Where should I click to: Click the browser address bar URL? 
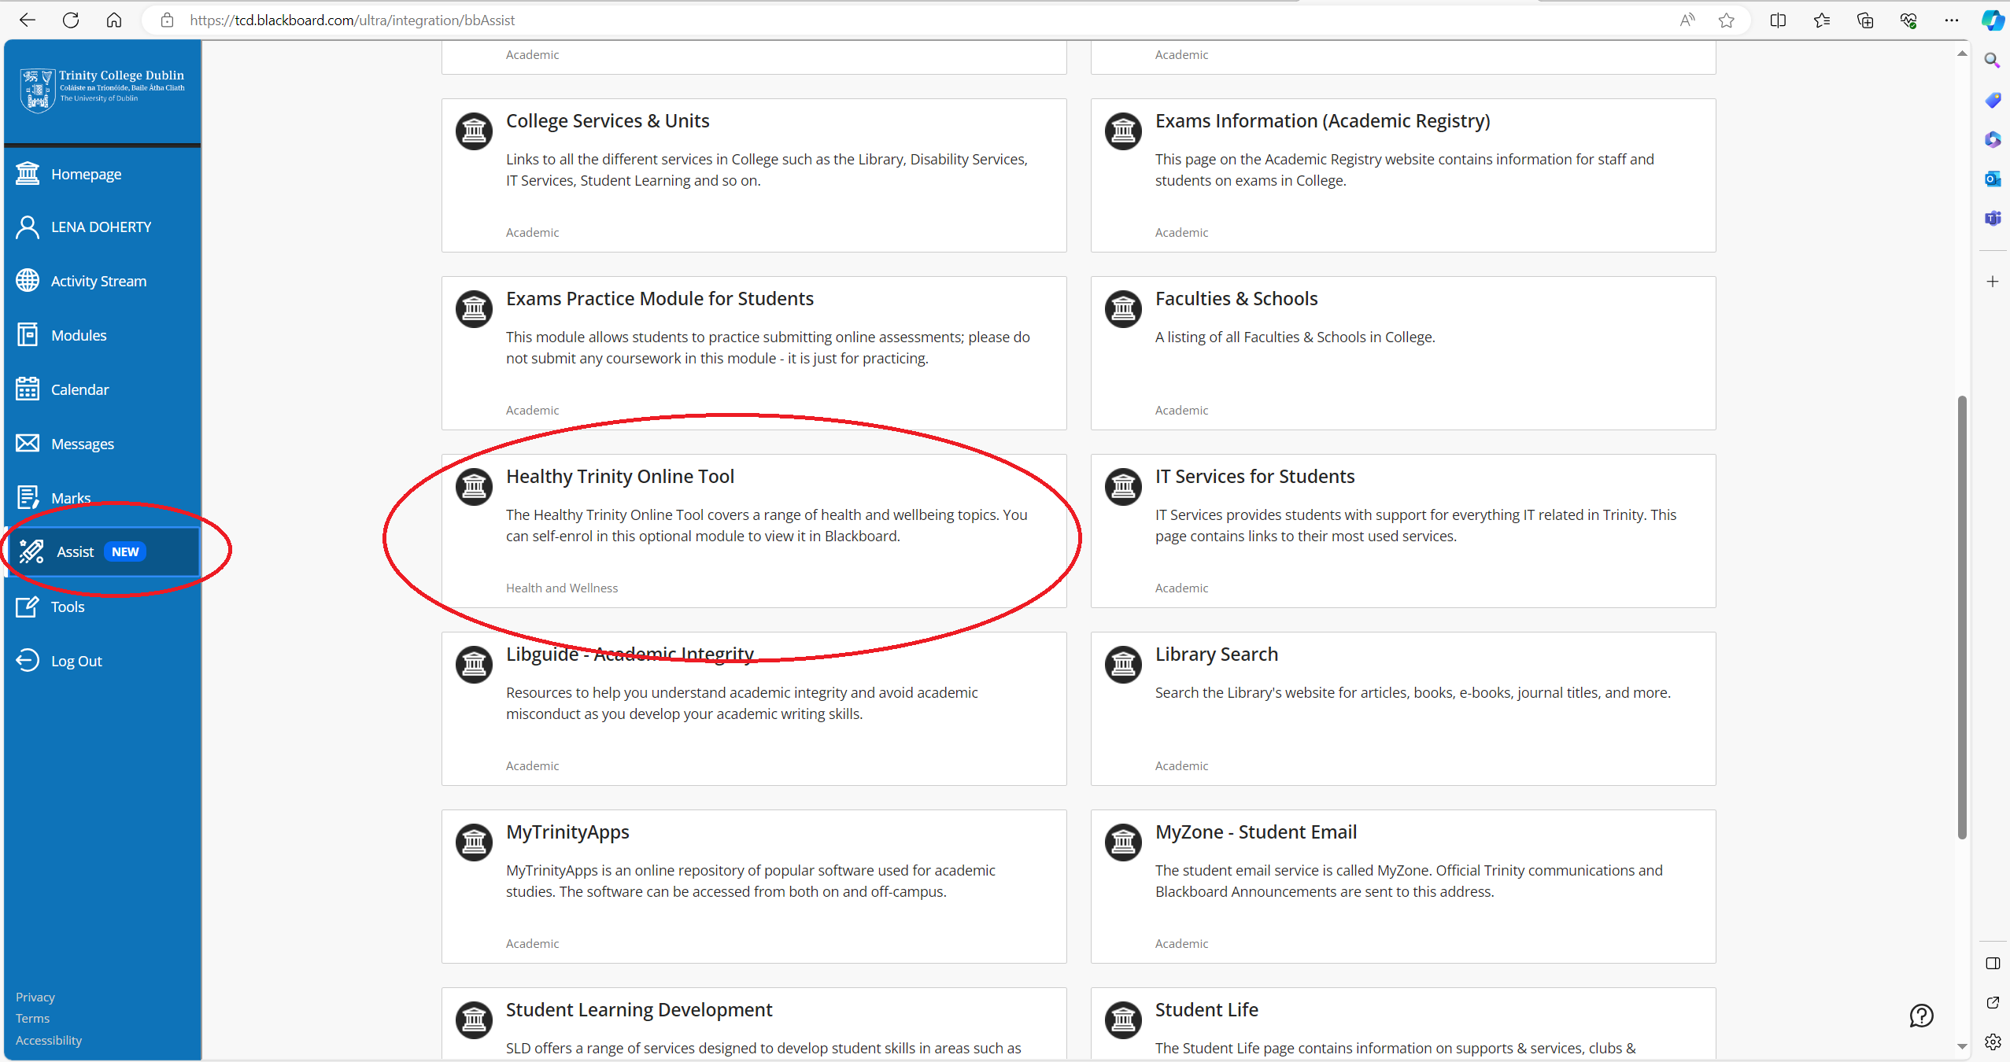352,20
